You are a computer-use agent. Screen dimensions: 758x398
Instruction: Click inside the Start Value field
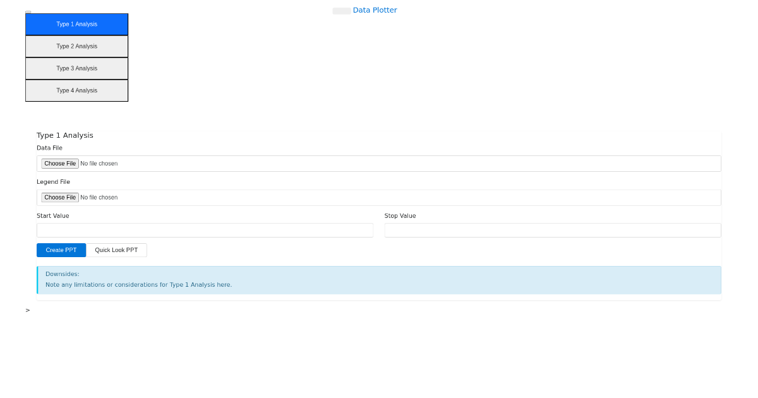[205, 230]
